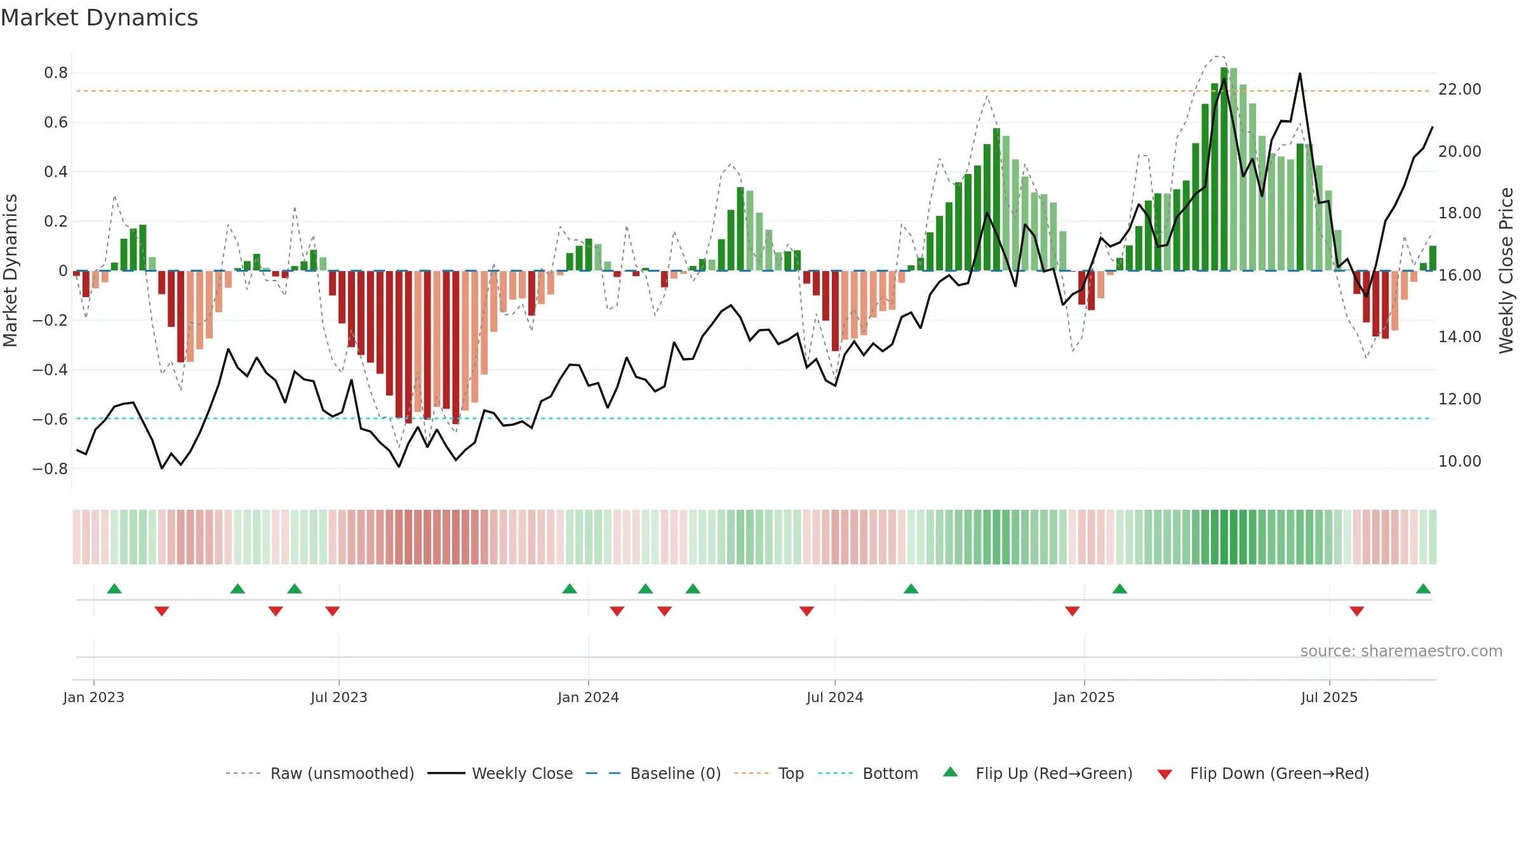Click the Flip Up marker just after Jan 2025
Viewport: 1524px width, 857px height.
pyautogui.click(x=1120, y=588)
